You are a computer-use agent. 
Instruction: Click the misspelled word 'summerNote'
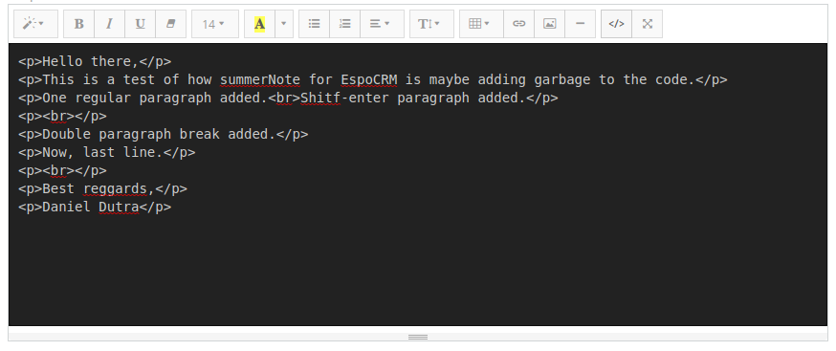click(260, 80)
